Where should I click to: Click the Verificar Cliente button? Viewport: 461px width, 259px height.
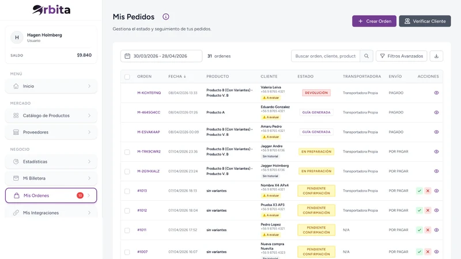(425, 21)
